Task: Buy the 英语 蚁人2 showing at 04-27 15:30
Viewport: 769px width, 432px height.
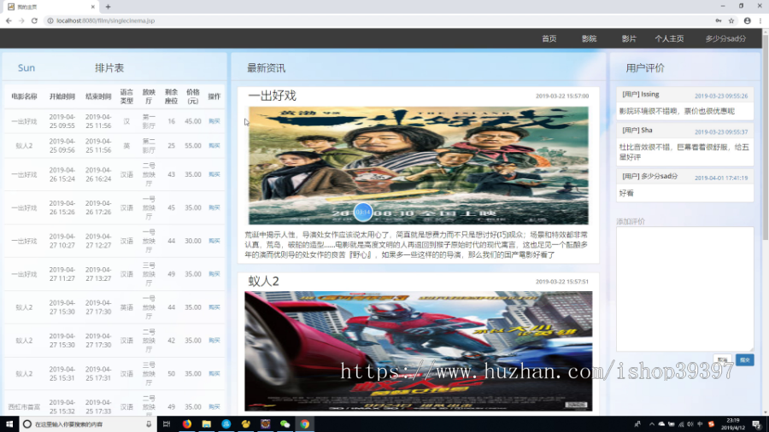Action: [214, 307]
